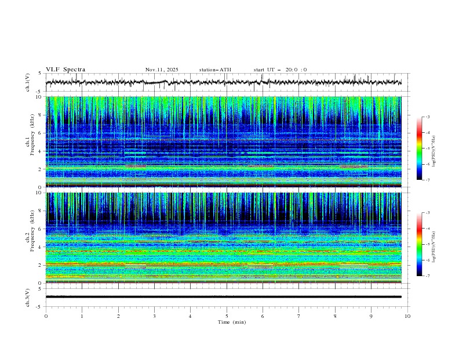Image resolution: width=459 pixels, height=355 pixels.
Task: Click the ch.1(V) waveform trace panel
Action: 227,82
